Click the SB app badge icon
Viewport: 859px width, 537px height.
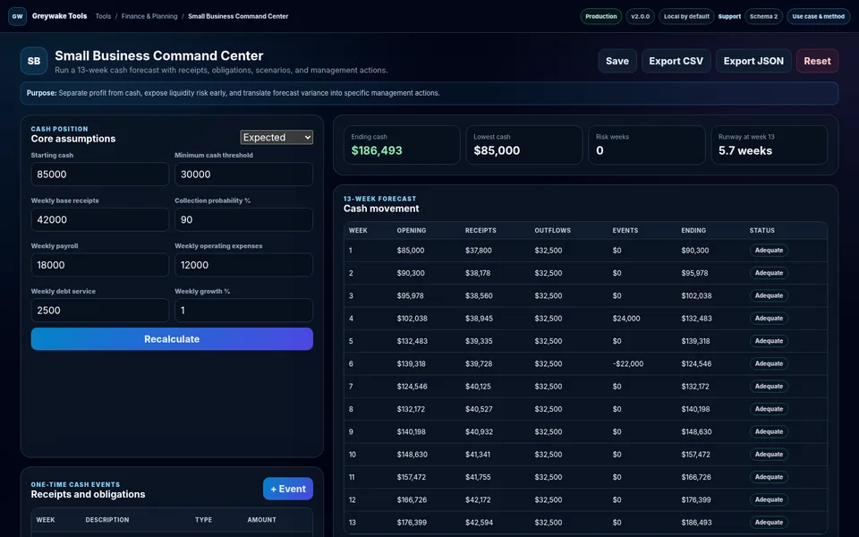34,61
